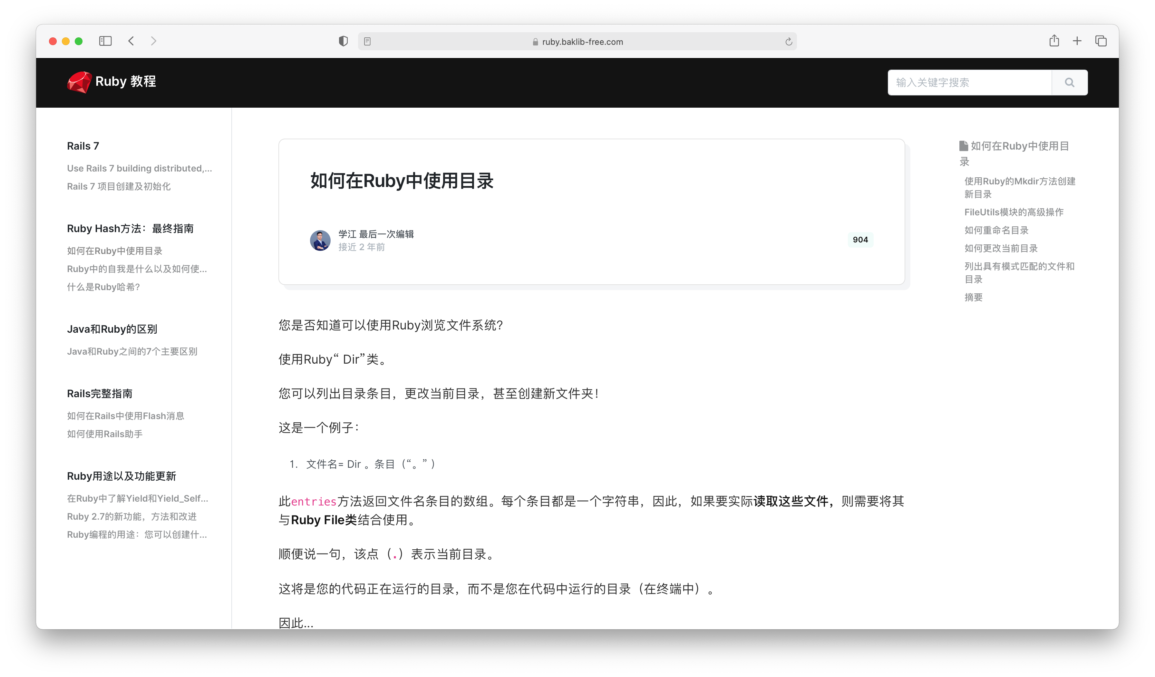1155x677 pixels.
Task: Minimize window with yellow button
Action: coord(66,41)
